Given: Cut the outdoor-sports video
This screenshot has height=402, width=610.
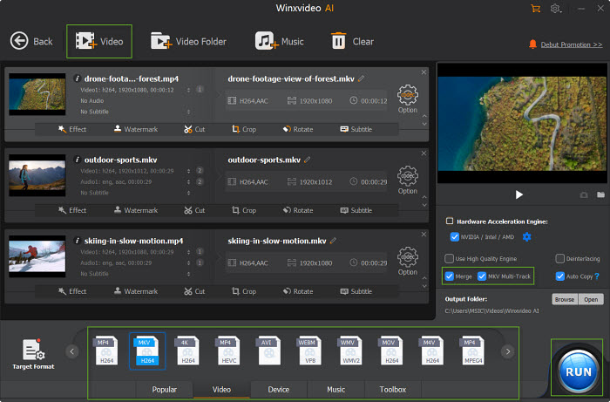Looking at the screenshot, I should (x=194, y=210).
